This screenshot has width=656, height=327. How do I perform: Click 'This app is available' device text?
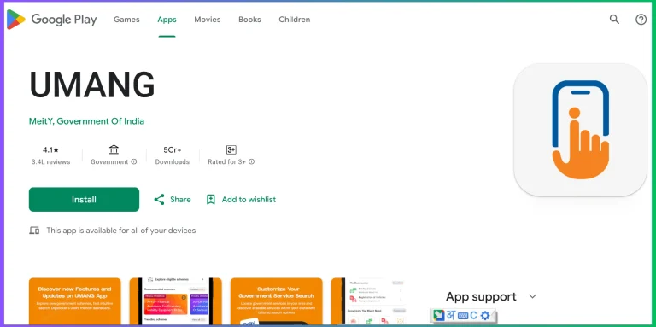[121, 231]
